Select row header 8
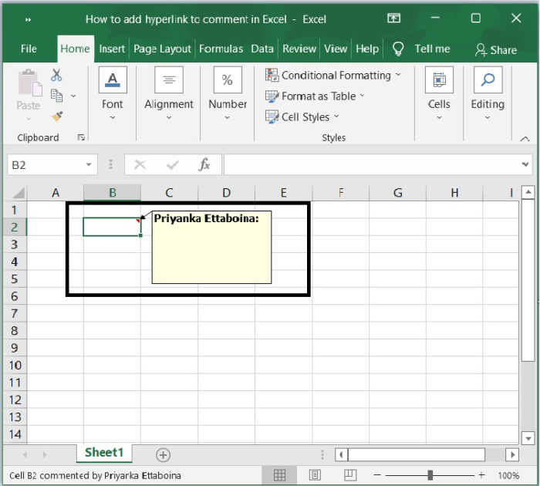Viewport: 540px width, 486px height. pyautogui.click(x=15, y=331)
